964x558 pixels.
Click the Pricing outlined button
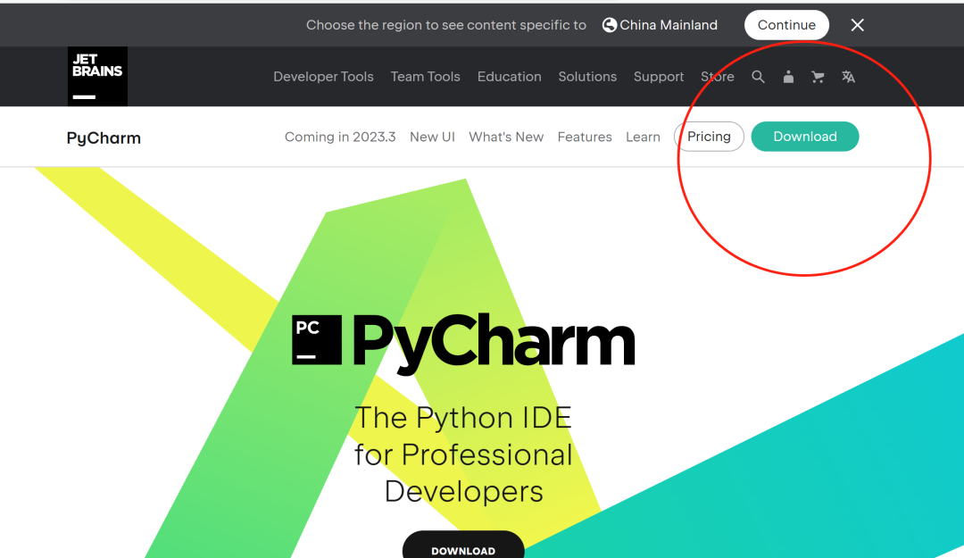coord(709,137)
